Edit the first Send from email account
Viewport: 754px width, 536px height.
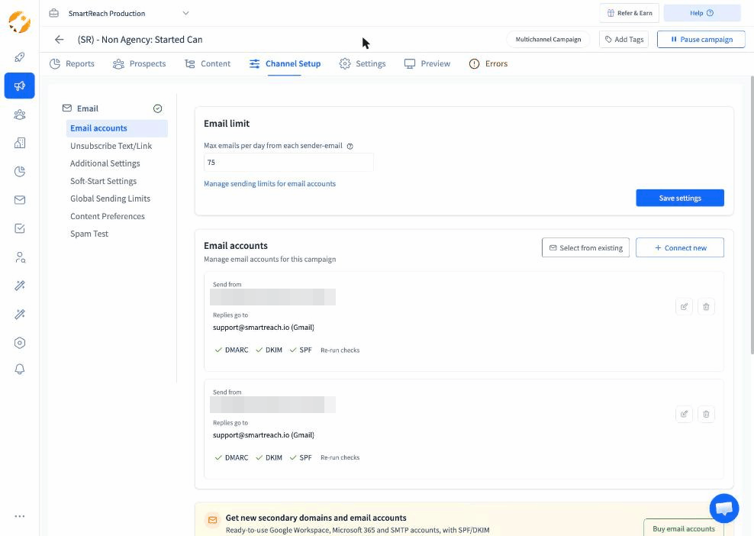(x=684, y=306)
